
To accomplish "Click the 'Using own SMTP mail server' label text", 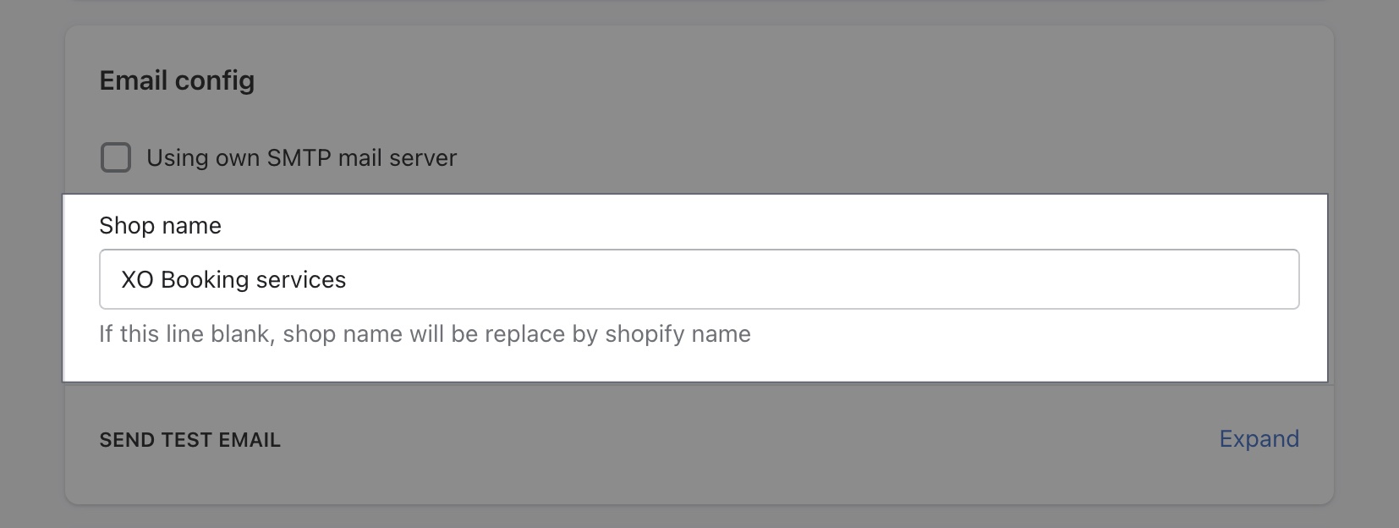I will click(301, 158).
